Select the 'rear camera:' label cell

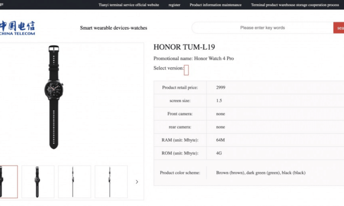tap(180, 127)
